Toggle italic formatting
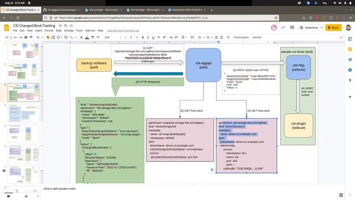 coord(148,37)
